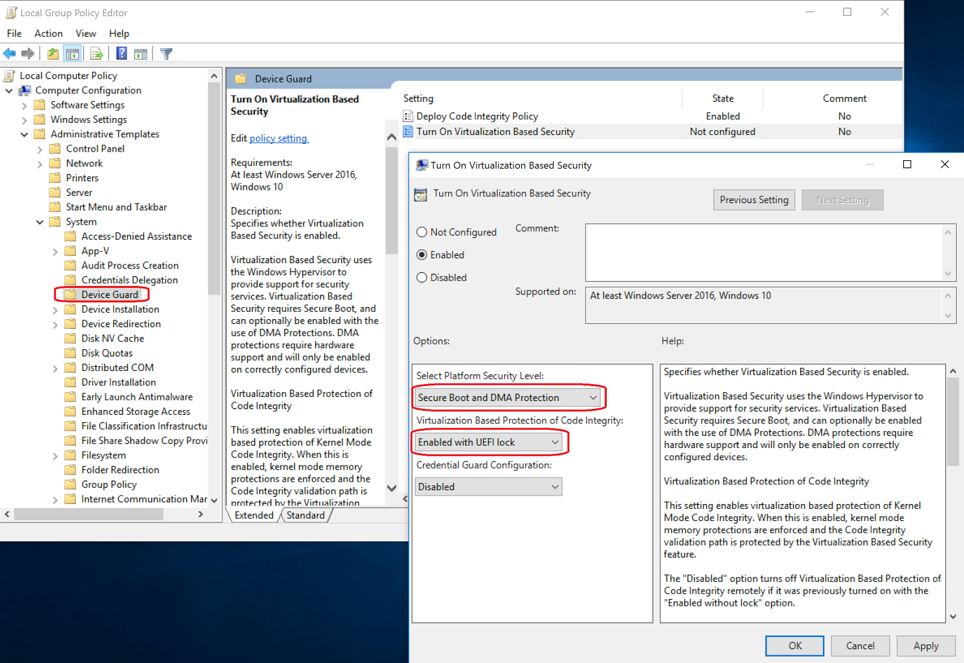This screenshot has height=663, width=964.
Task: Select the Disabled radio button
Action: tap(422, 278)
